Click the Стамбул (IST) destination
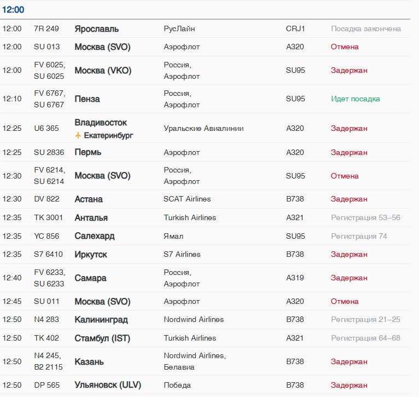 102,338
